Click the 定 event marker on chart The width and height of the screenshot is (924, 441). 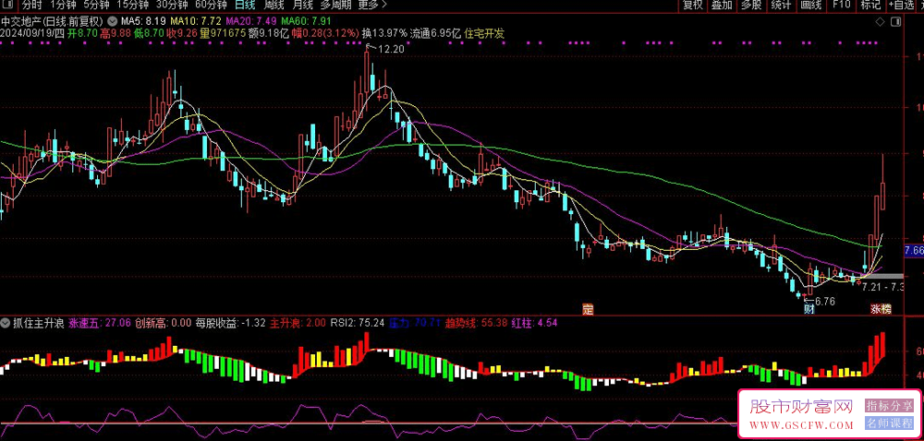(586, 309)
